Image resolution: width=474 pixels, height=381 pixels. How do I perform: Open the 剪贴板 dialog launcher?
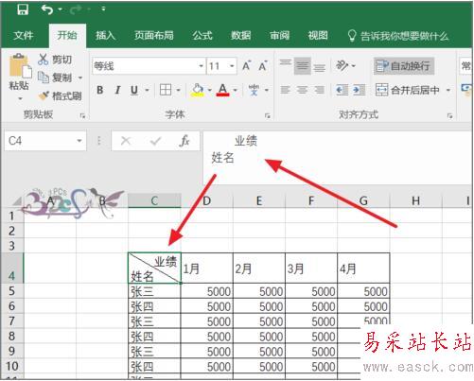(82, 115)
